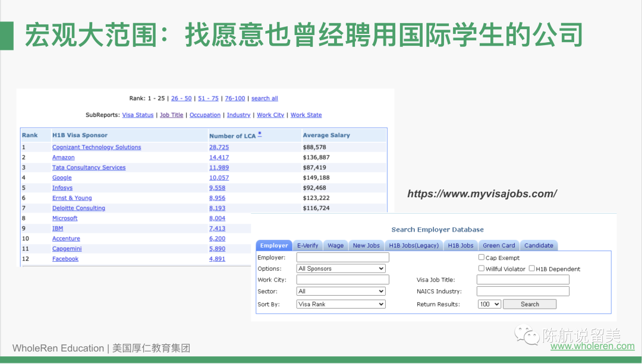Viewport: 642px width, 364px height.
Task: Click the WeChat logo icon in watermark
Action: (x=527, y=335)
